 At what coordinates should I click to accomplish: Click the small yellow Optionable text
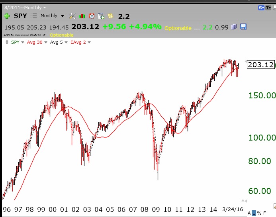pos(61,35)
